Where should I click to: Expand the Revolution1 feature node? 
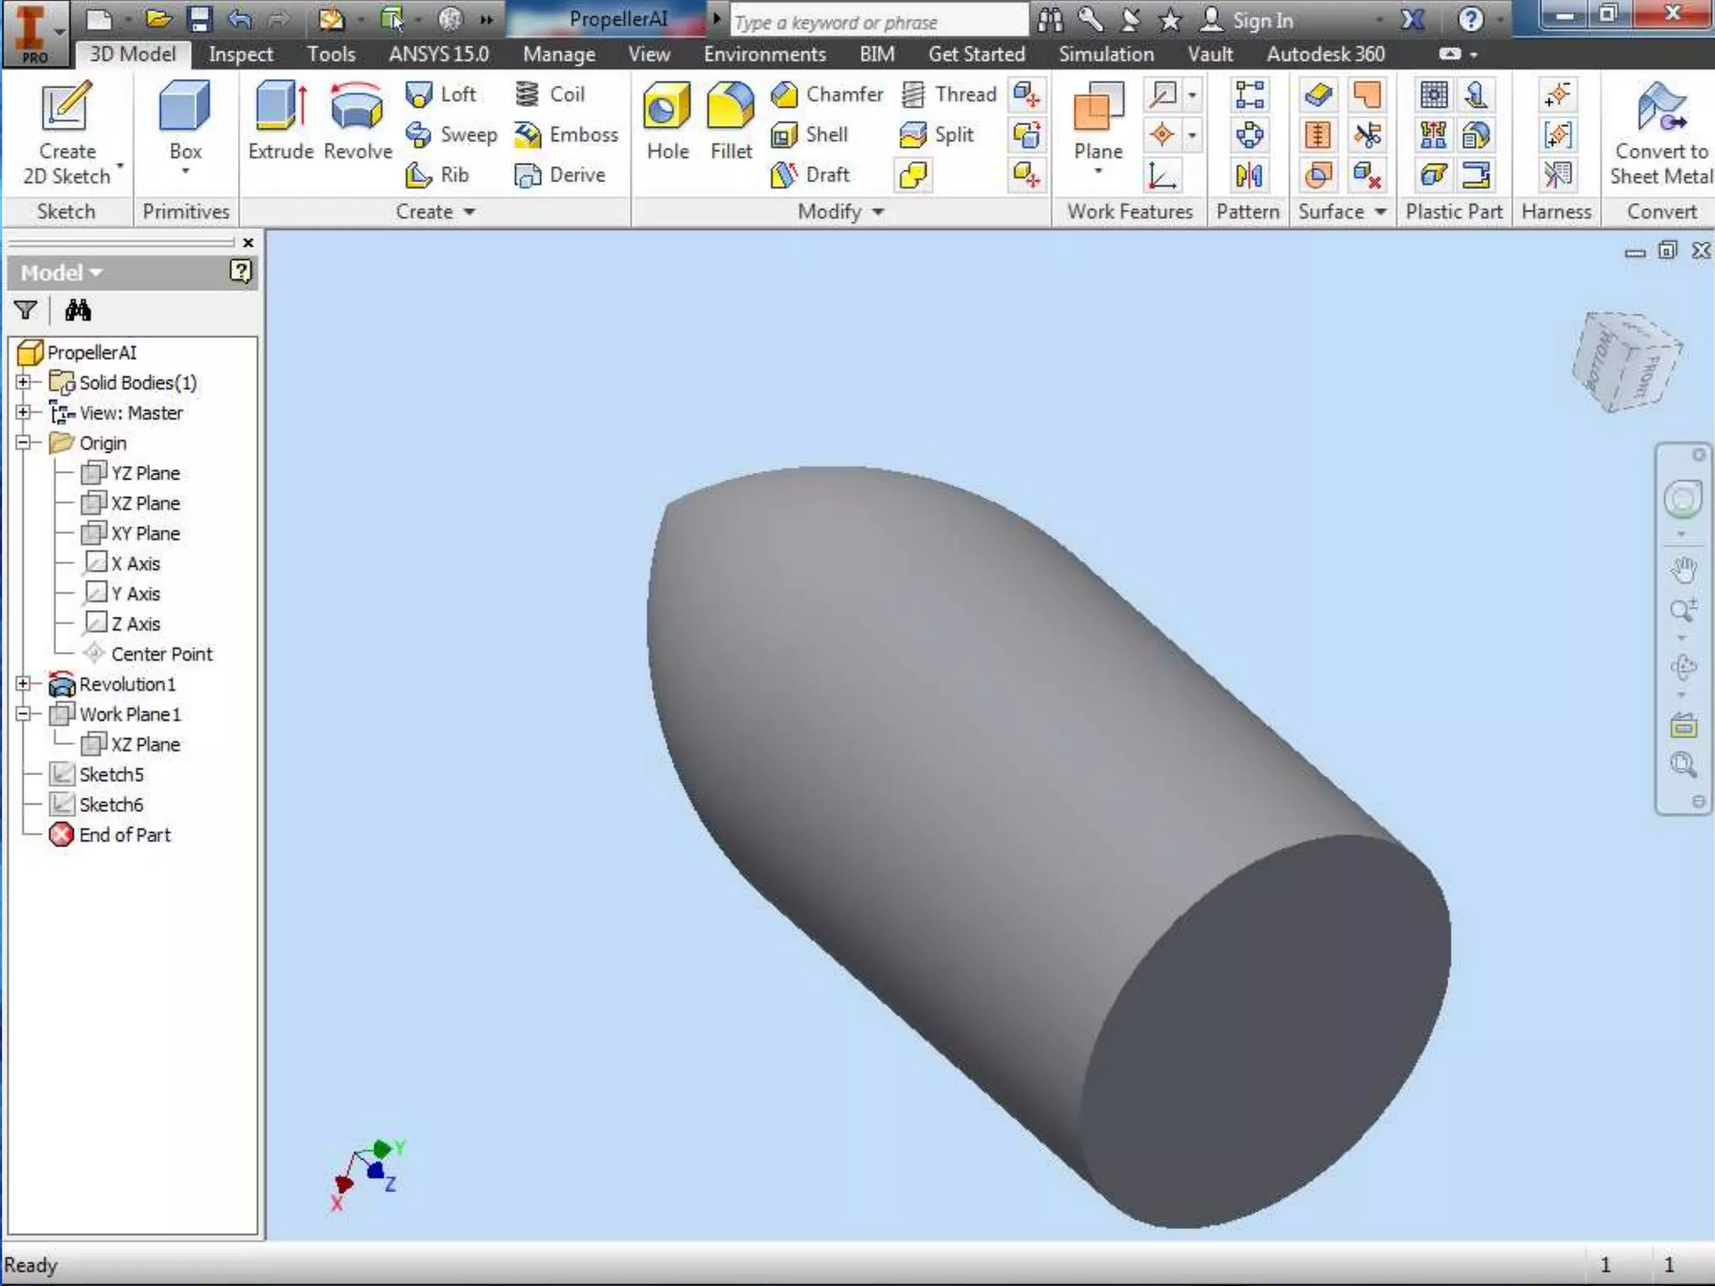coord(23,683)
